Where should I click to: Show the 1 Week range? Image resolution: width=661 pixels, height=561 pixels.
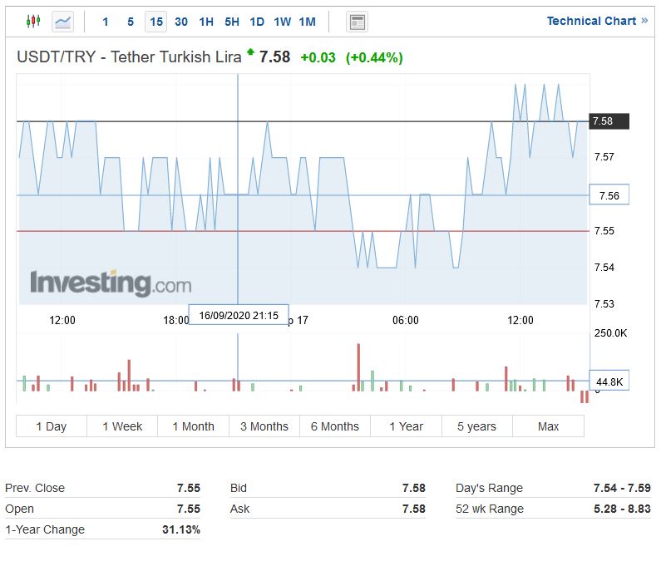pyautogui.click(x=122, y=426)
